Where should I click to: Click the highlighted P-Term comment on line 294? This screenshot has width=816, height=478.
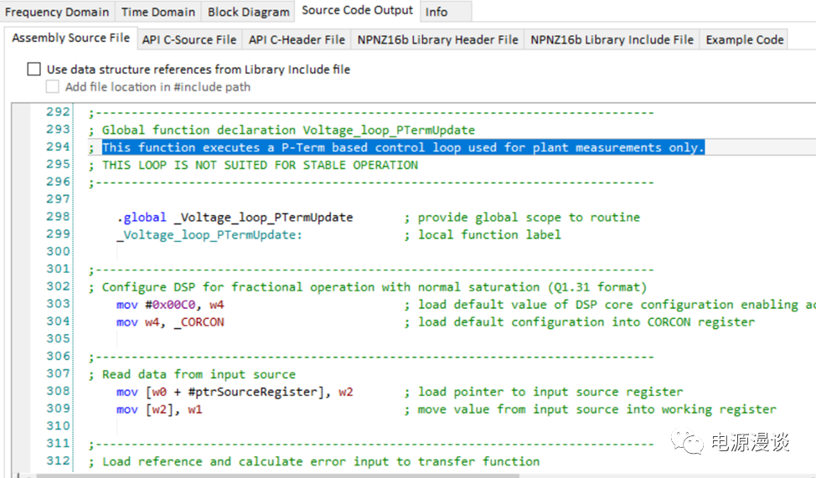(x=402, y=147)
